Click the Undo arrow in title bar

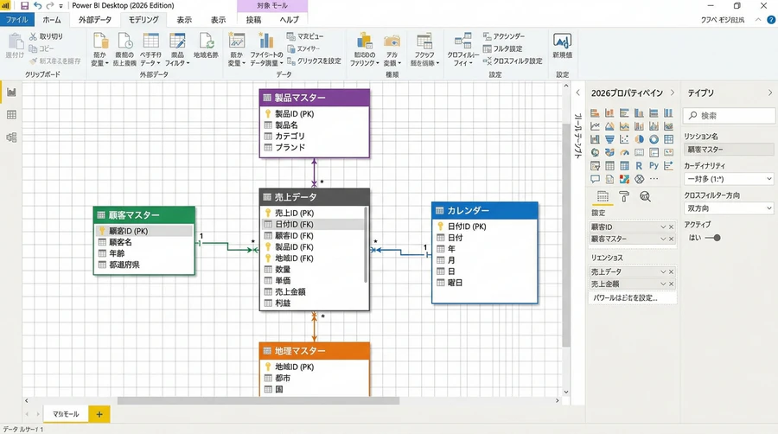point(38,5)
